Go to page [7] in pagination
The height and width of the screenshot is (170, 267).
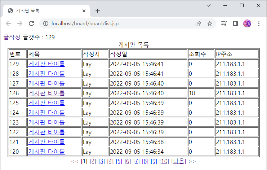click(137, 161)
